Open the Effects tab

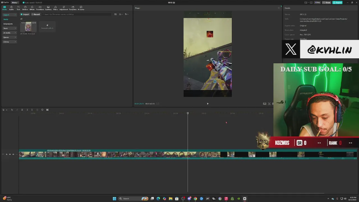coord(32,8)
